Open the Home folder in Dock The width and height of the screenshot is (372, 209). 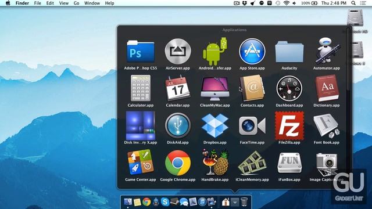[226, 202]
